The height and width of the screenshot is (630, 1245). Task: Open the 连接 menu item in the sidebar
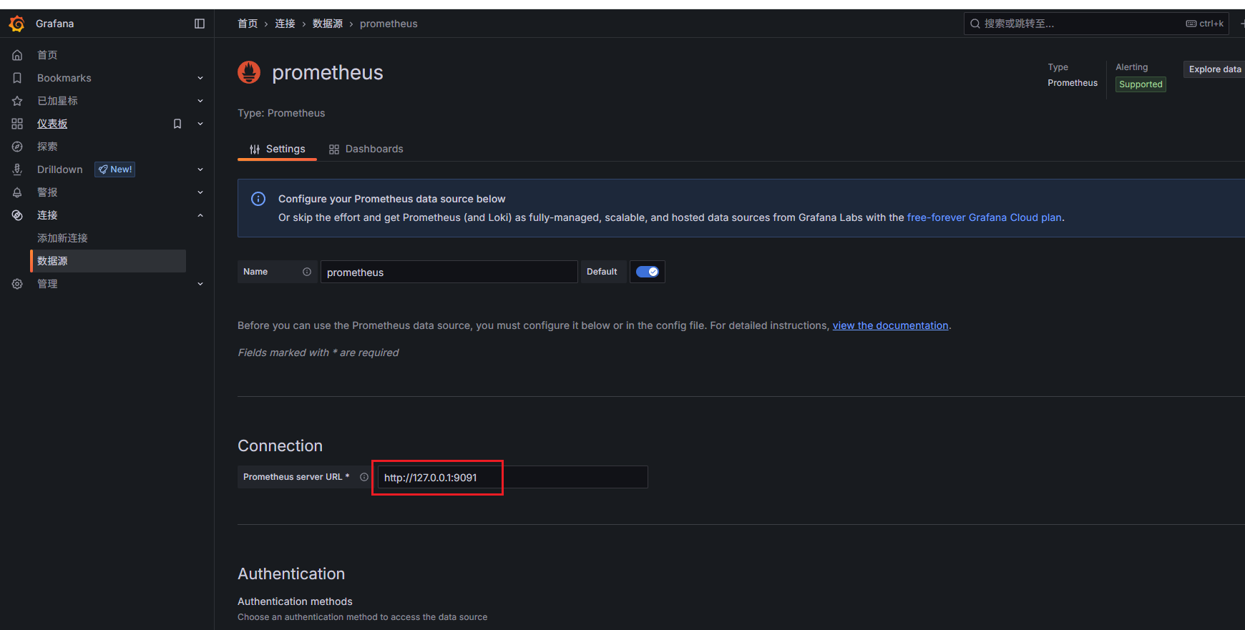tap(47, 215)
